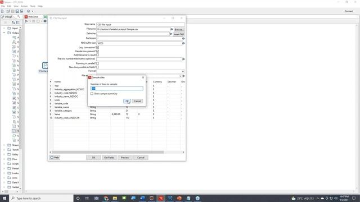Click the variable icon next to File encoding

[x=183, y=76]
